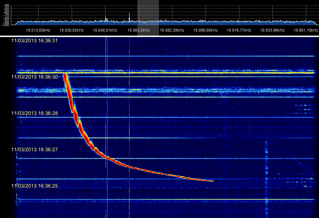The height and width of the screenshot is (218, 319).
Task: Click the 11/03/2013 16:36:25 timestamp
Action: click(x=35, y=186)
